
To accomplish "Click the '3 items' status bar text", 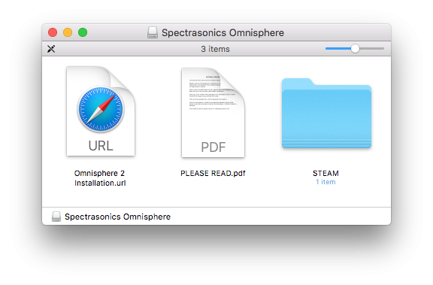I will [x=215, y=49].
